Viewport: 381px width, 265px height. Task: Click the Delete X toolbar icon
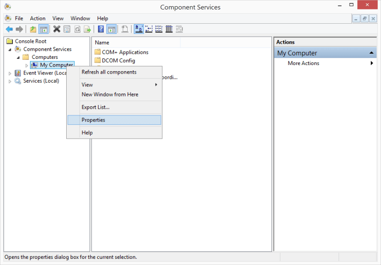coord(57,29)
